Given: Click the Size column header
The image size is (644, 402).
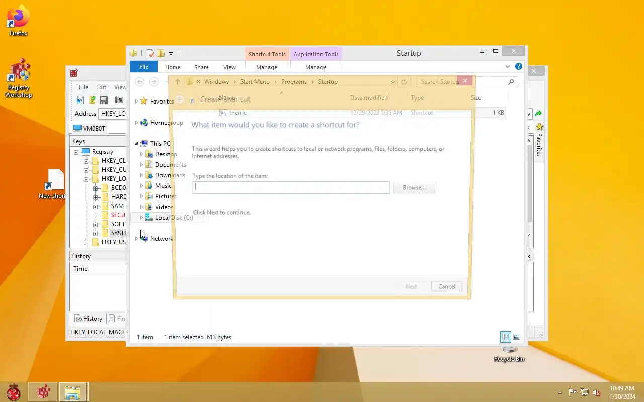Looking at the screenshot, I should tap(476, 98).
